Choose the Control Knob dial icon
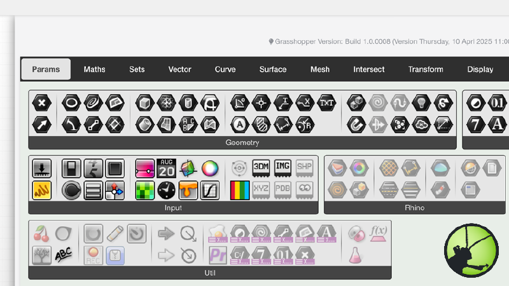Image resolution: width=509 pixels, height=286 pixels. pyautogui.click(x=71, y=190)
